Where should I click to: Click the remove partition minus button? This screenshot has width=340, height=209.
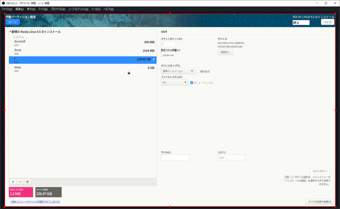pos(20,182)
